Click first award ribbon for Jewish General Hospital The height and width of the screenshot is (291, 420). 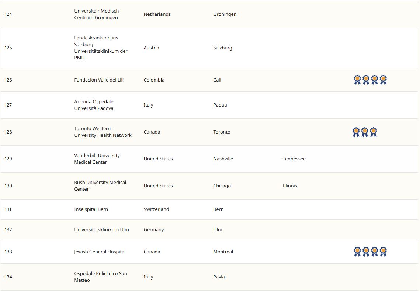click(357, 252)
